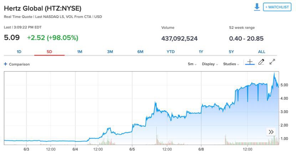
Task: Expand the Studies dropdown
Action: pyautogui.click(x=231, y=64)
